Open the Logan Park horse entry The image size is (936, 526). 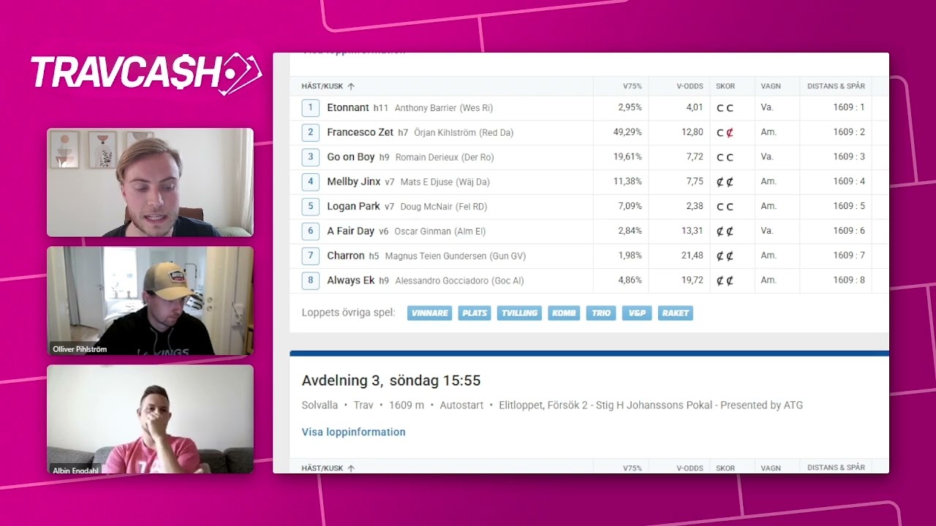tap(354, 206)
